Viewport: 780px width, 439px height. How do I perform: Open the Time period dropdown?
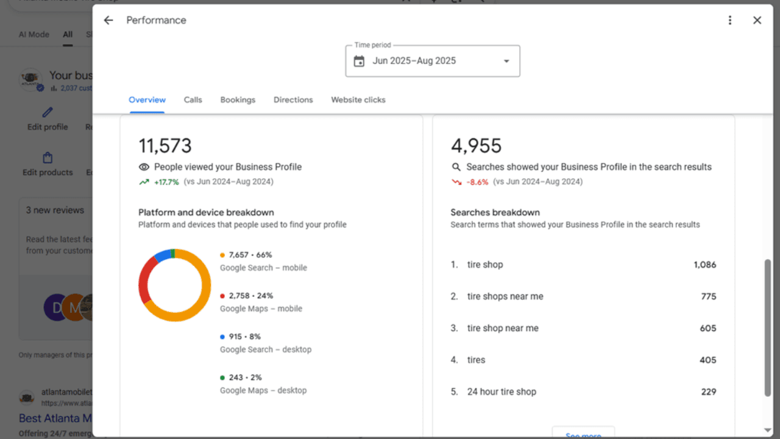coord(506,61)
